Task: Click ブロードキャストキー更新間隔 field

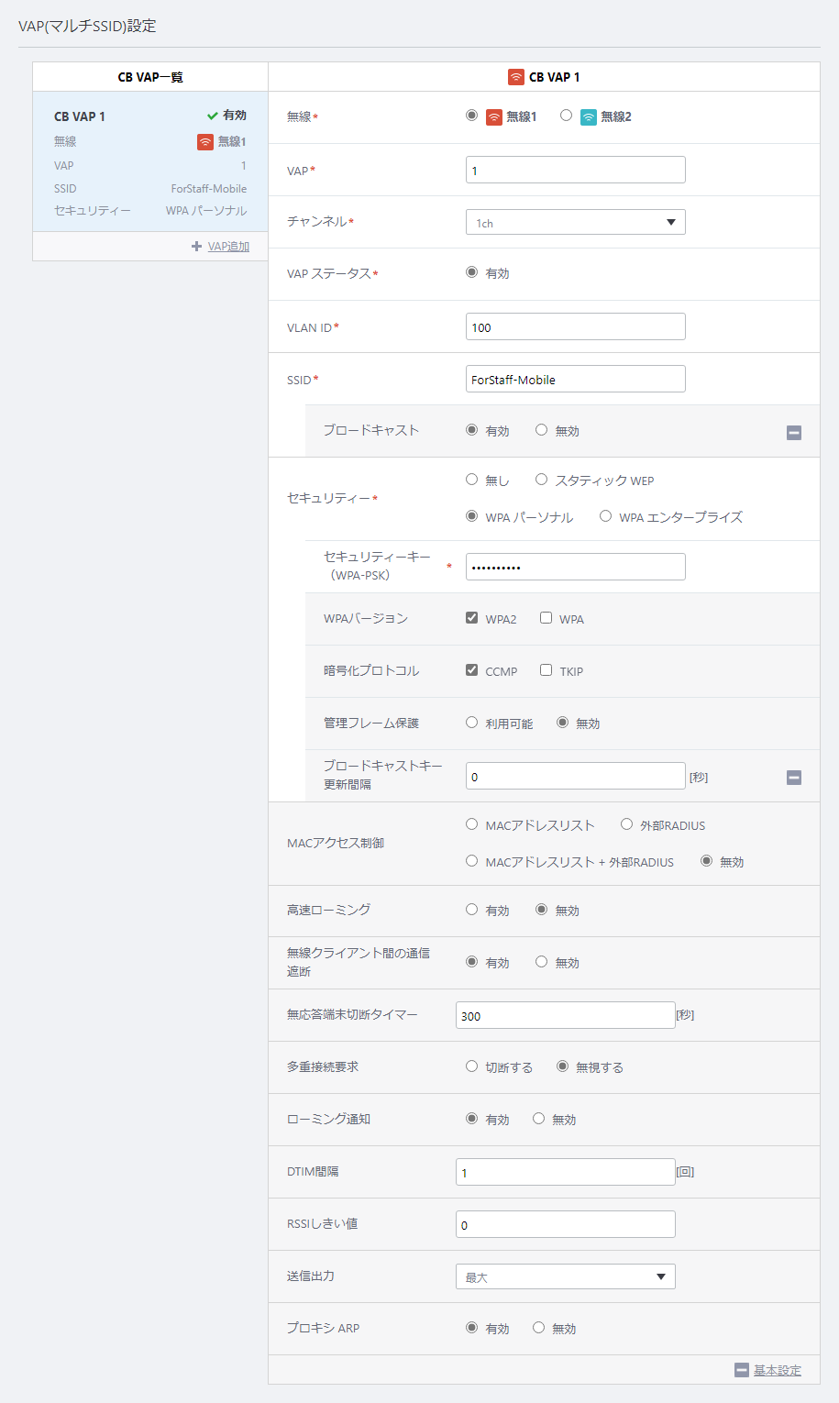Action: tap(576, 776)
